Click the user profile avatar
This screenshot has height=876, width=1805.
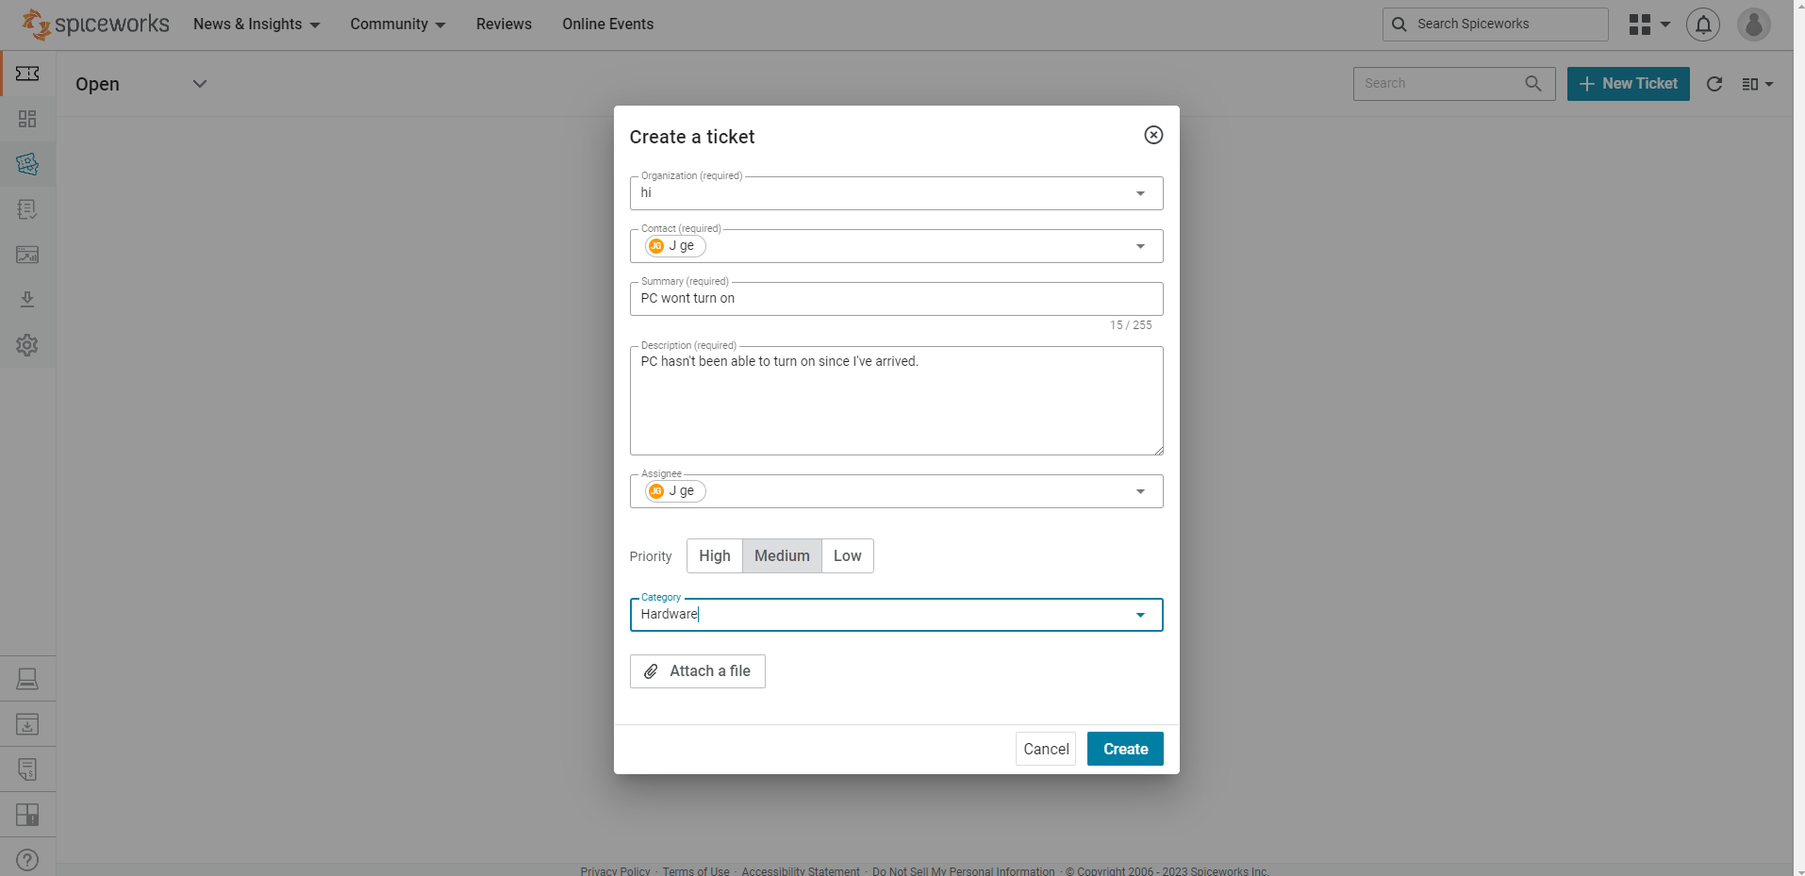coord(1752,24)
